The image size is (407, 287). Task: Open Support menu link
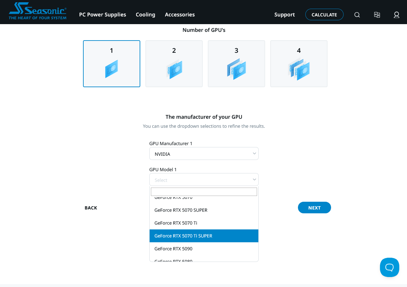point(285,14)
